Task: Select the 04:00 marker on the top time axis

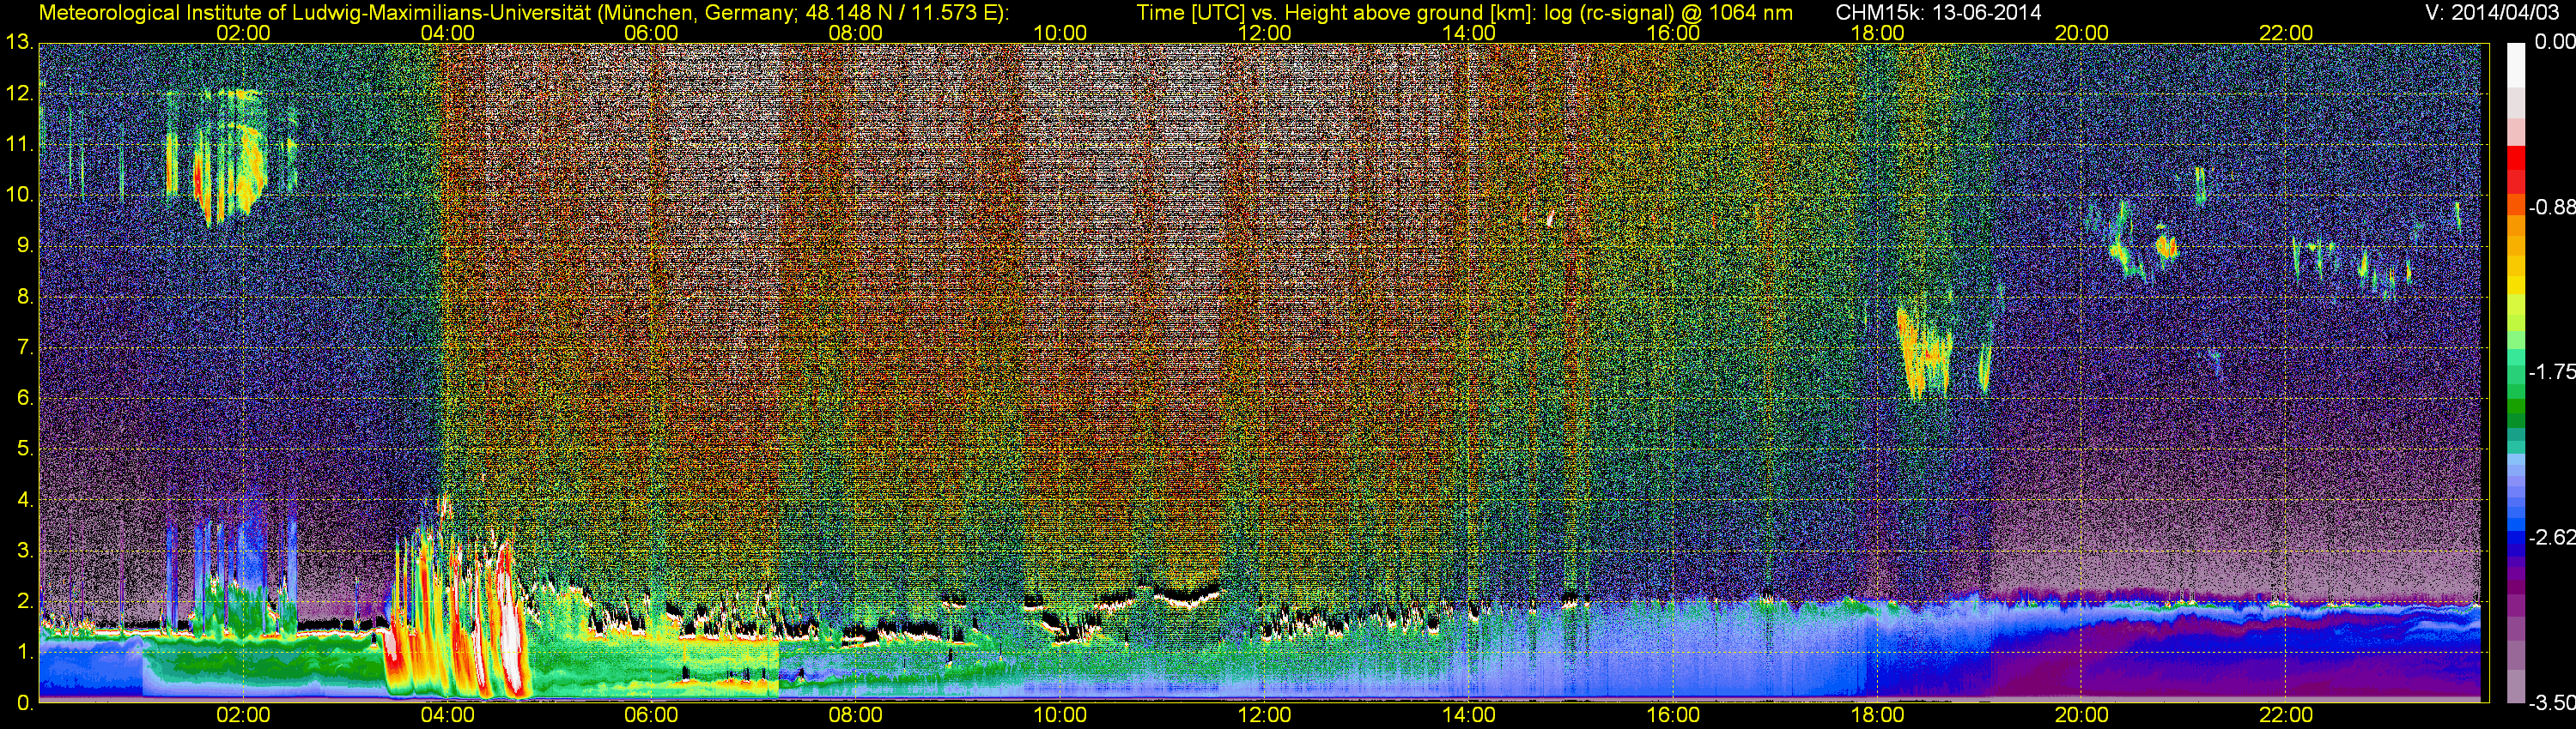Action: tap(447, 33)
